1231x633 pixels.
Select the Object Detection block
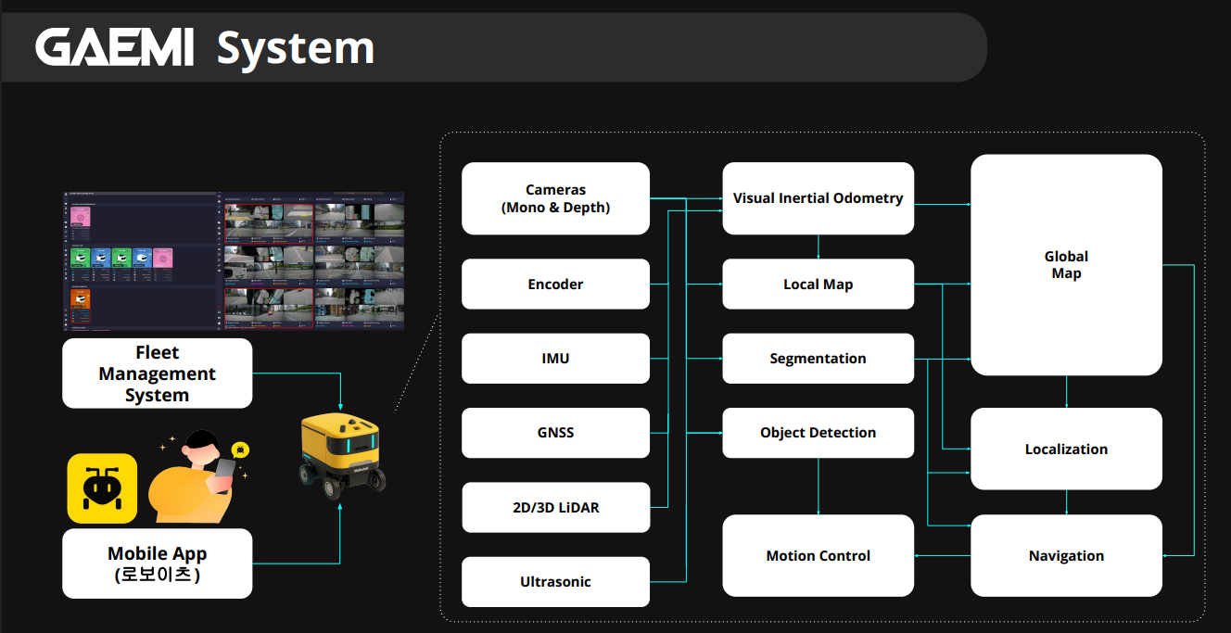[818, 433]
